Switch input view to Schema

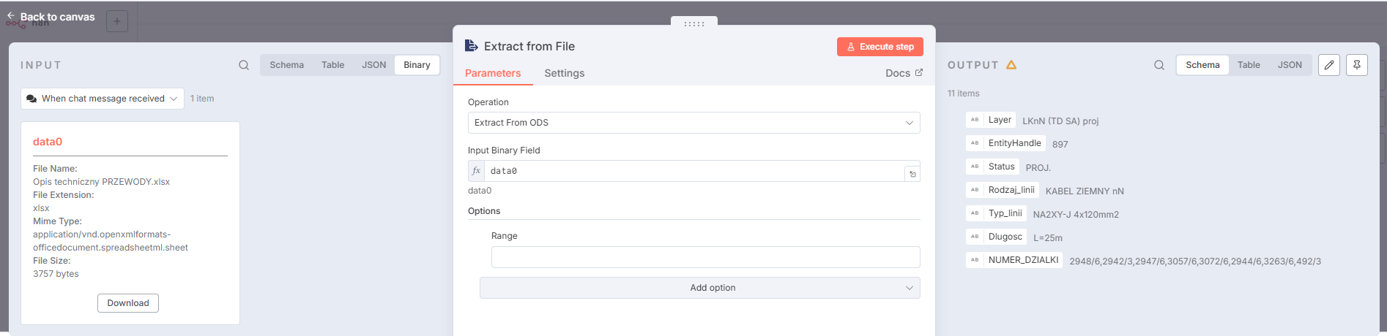286,65
